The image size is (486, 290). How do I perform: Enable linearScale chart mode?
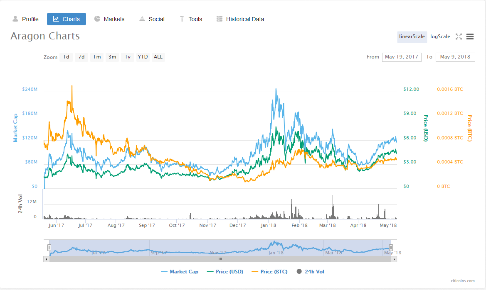(x=412, y=37)
